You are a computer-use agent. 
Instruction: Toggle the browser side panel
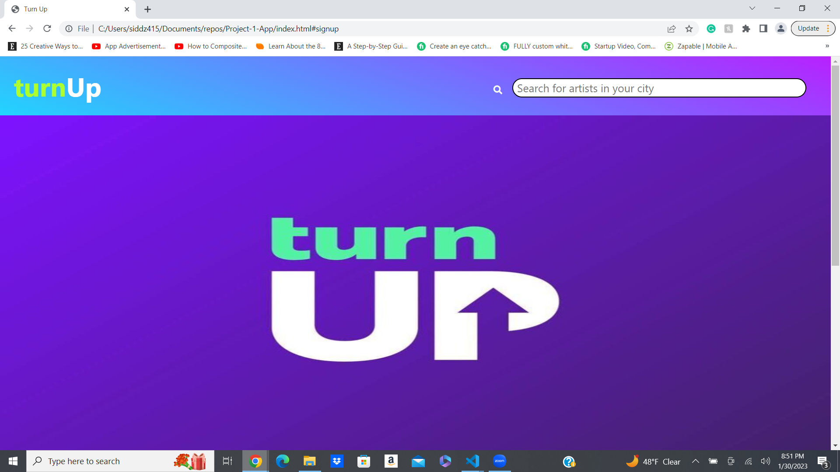point(763,29)
